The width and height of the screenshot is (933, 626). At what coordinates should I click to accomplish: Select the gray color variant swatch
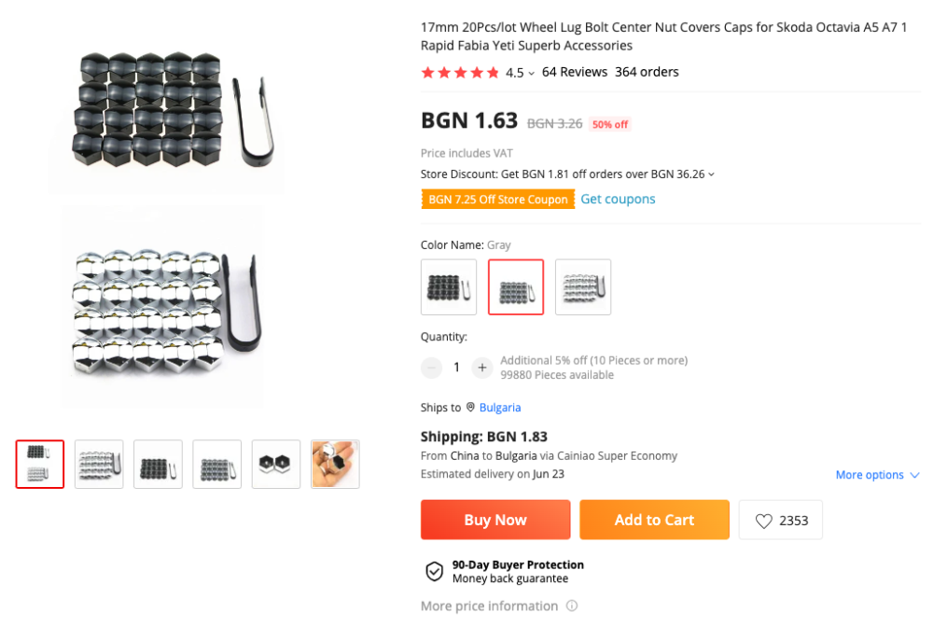[x=516, y=287]
